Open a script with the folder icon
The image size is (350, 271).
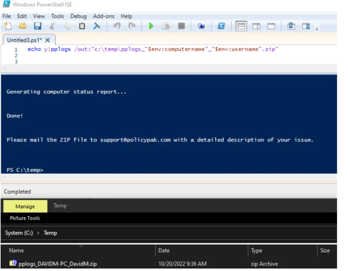pyautogui.click(x=22, y=26)
